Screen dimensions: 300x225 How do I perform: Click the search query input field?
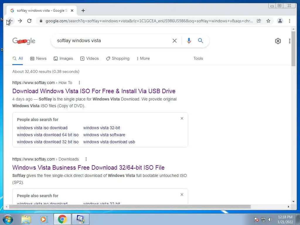pyautogui.click(x=113, y=40)
